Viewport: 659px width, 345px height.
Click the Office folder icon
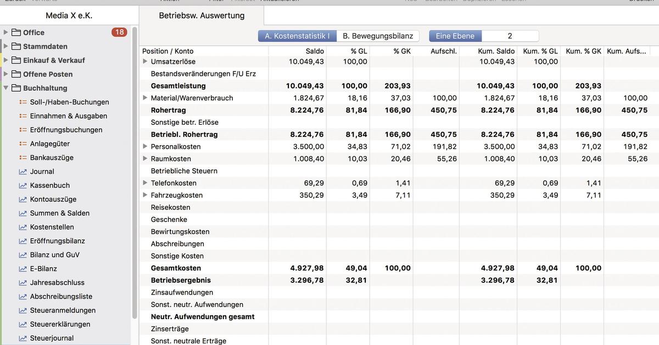[x=16, y=32]
